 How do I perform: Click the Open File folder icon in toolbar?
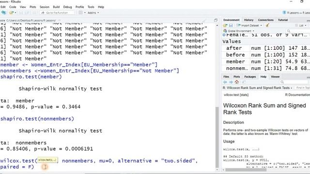tap(11, 13)
